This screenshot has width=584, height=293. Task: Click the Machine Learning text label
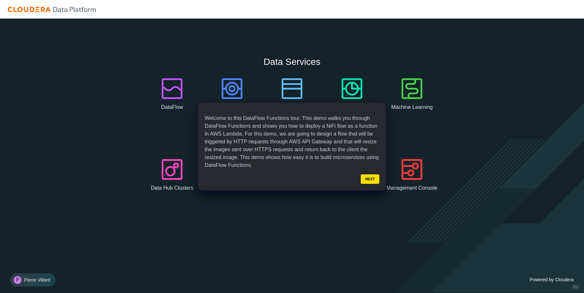[x=412, y=107]
